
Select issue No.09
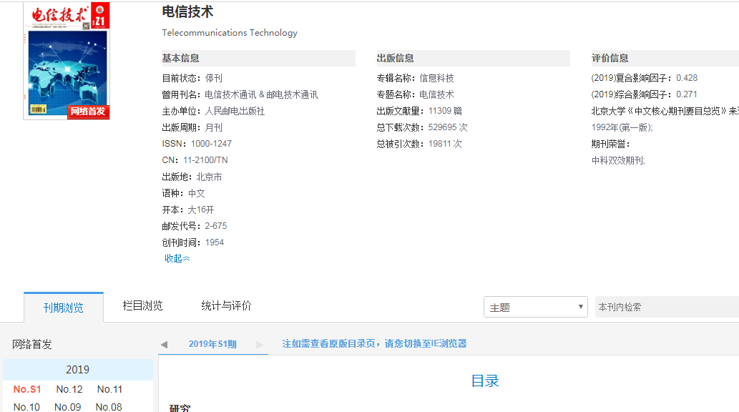click(68, 407)
